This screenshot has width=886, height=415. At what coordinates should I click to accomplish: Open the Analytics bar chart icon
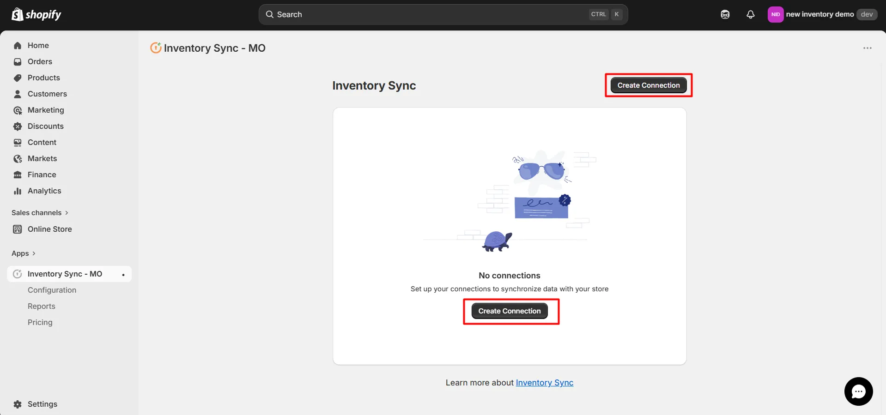pyautogui.click(x=18, y=191)
